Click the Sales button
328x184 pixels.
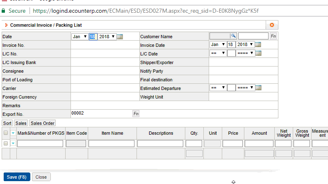click(21, 123)
